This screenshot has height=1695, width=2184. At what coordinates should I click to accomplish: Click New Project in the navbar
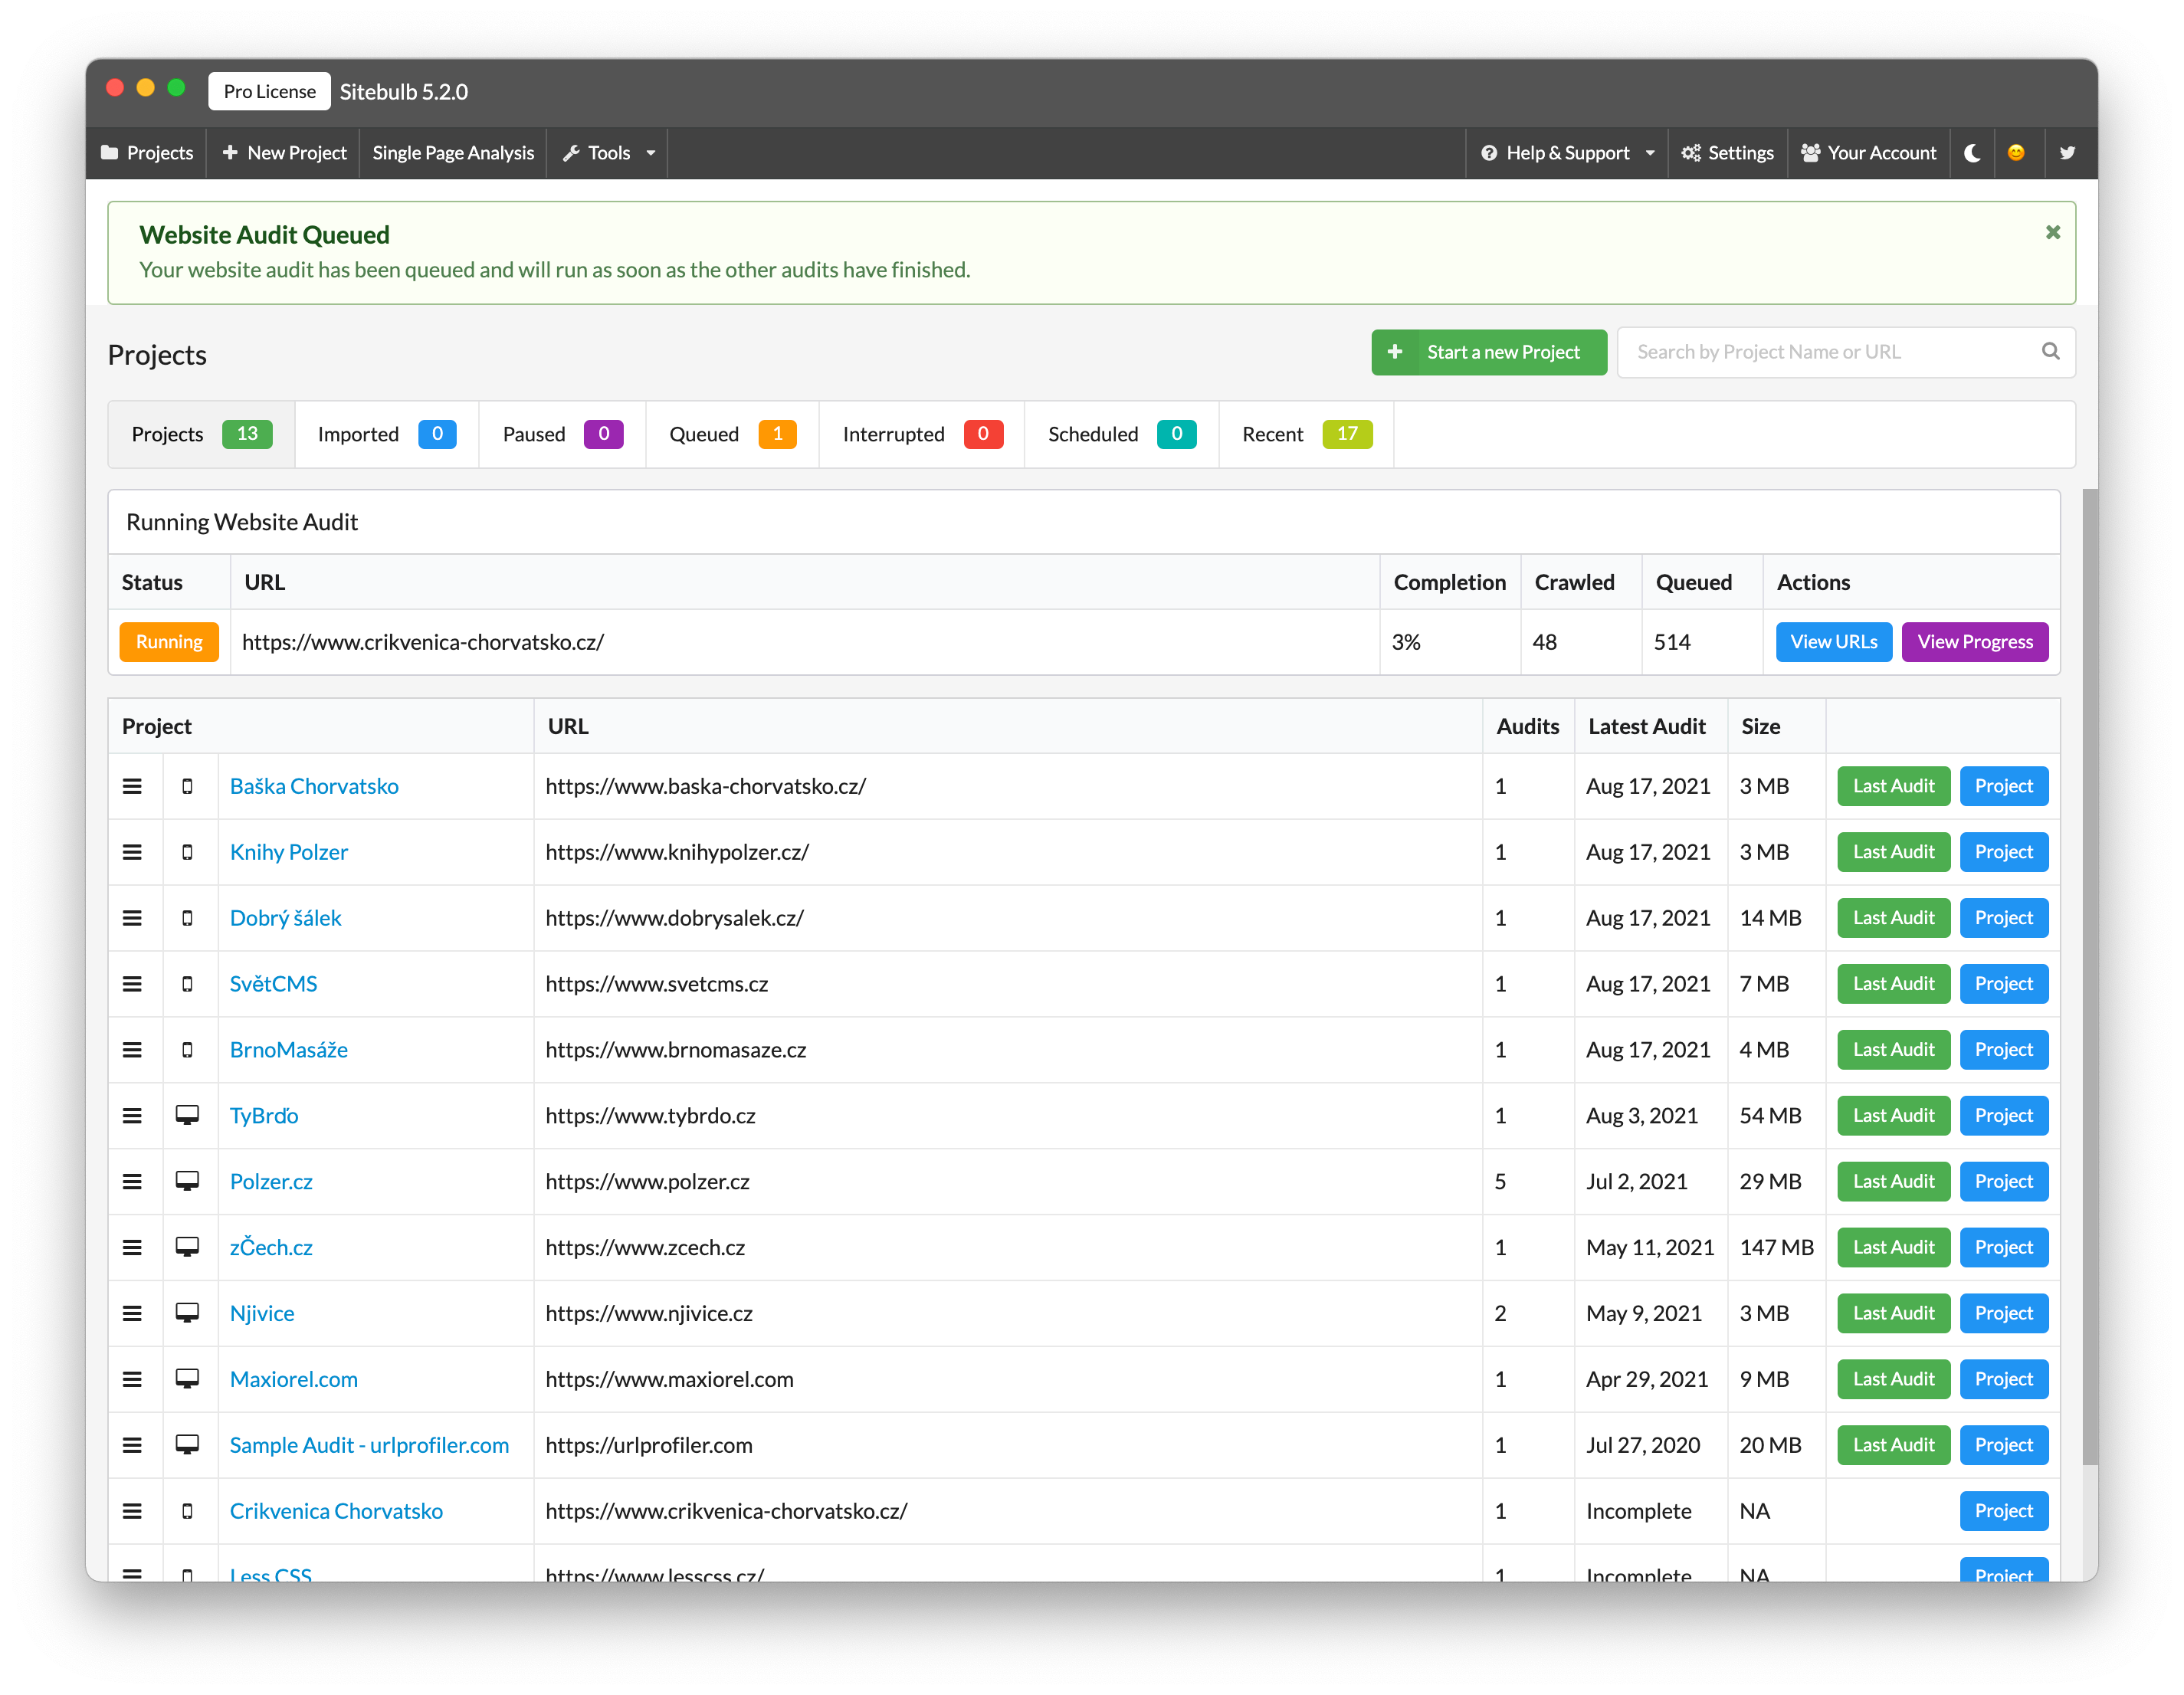pyautogui.click(x=284, y=153)
